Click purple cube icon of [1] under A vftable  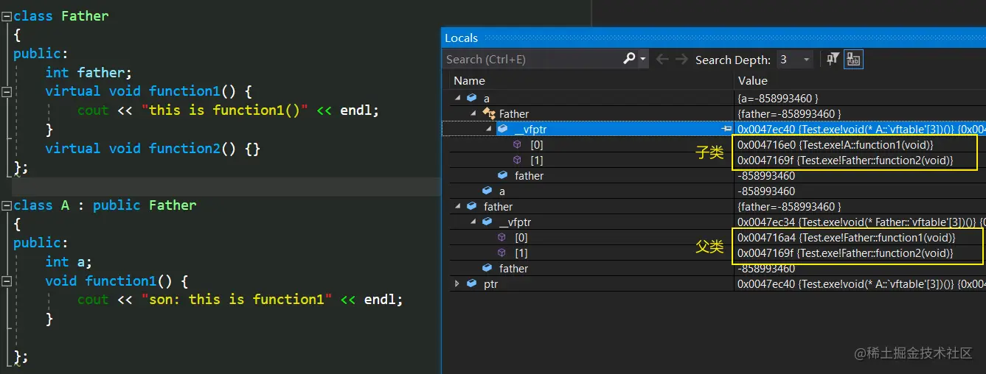click(x=518, y=160)
